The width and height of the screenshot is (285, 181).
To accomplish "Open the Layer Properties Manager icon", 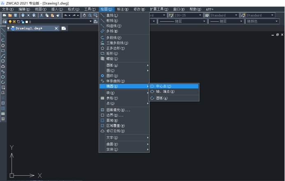I will click(x=5, y=21).
